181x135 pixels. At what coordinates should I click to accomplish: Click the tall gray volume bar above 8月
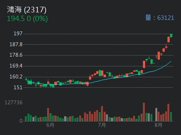point(156,114)
